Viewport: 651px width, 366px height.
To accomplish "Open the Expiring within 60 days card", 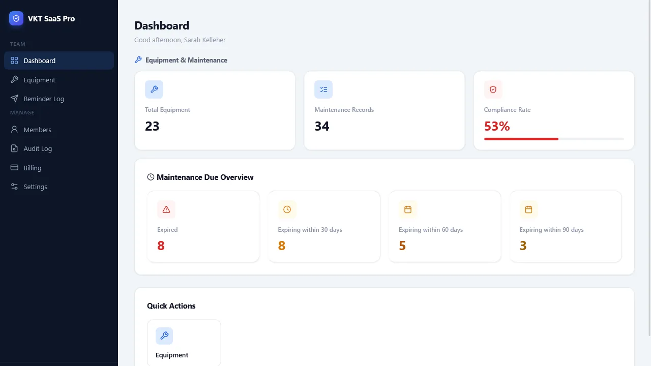I will (x=445, y=226).
